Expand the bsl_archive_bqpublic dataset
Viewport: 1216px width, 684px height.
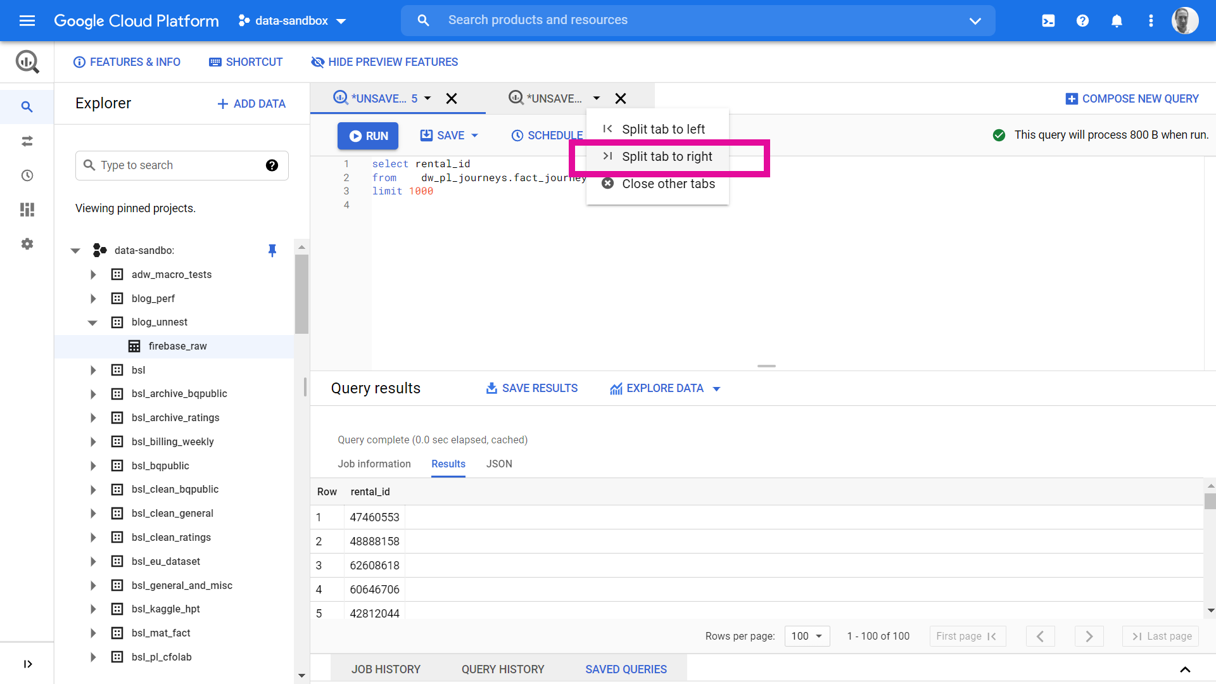[x=93, y=394]
